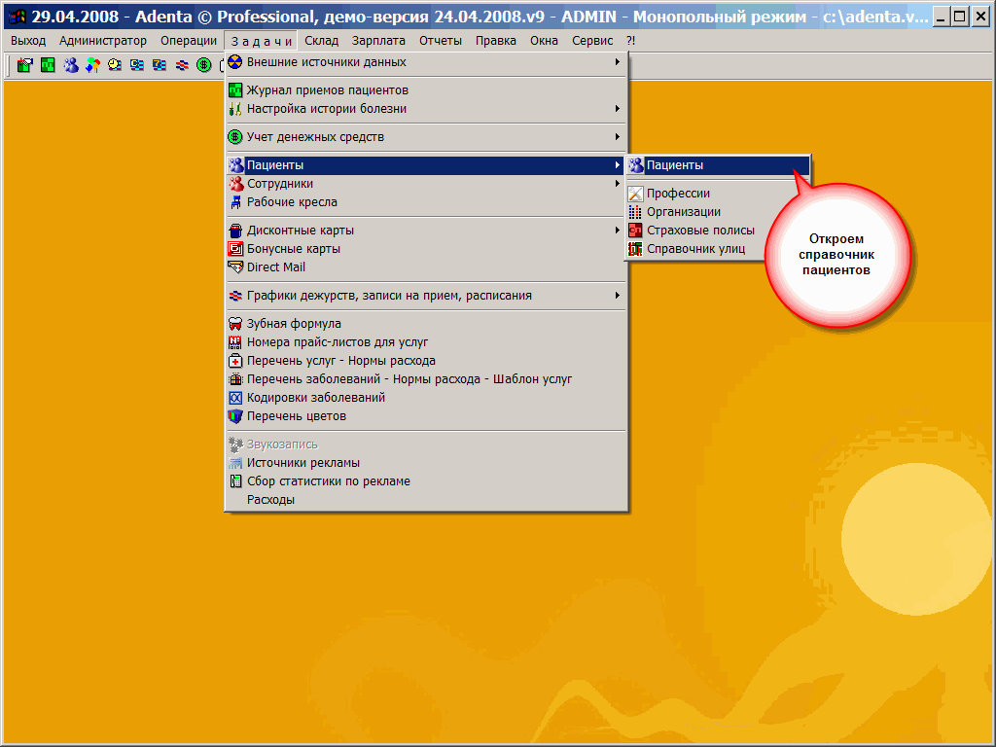Open Зубная формула menu entry
This screenshot has height=747, width=996.
coord(294,324)
